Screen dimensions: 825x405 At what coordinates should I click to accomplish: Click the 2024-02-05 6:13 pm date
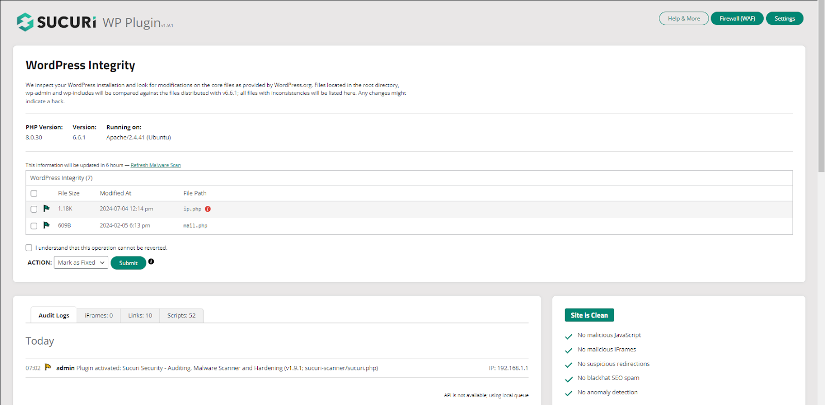(x=125, y=225)
